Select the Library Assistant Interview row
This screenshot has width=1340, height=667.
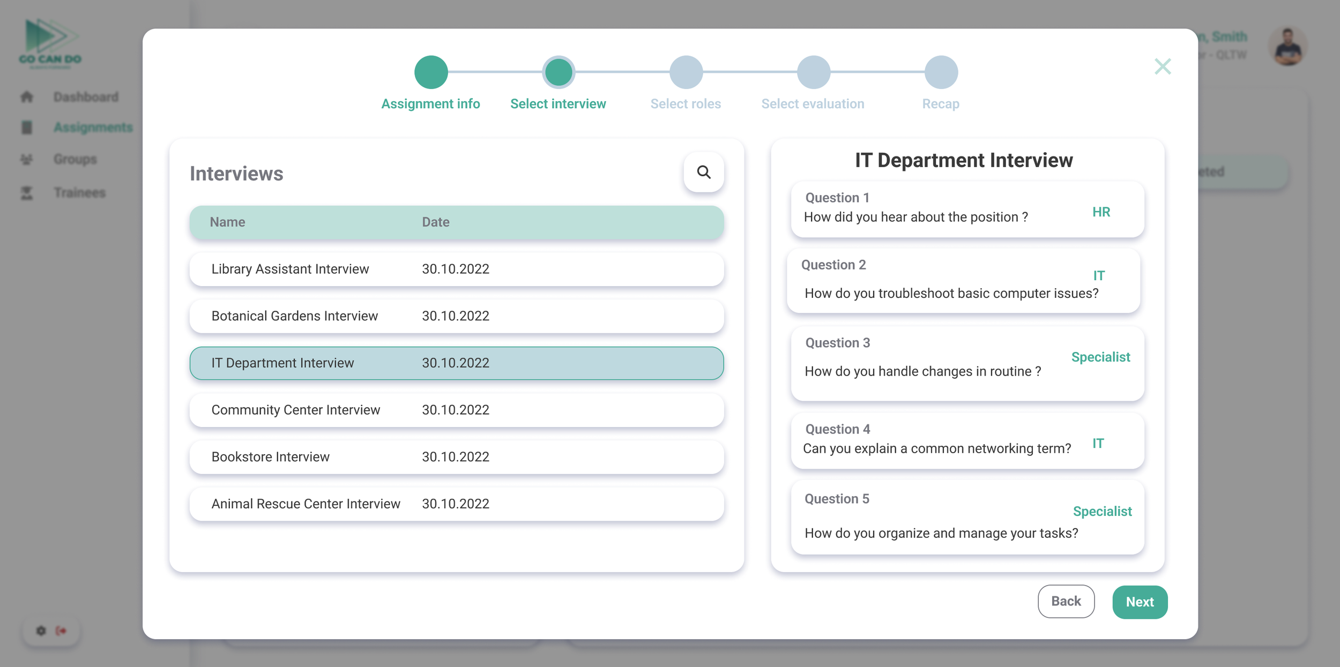(456, 269)
